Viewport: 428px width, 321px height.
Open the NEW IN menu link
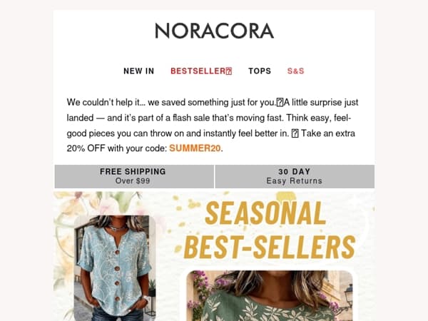coord(138,71)
